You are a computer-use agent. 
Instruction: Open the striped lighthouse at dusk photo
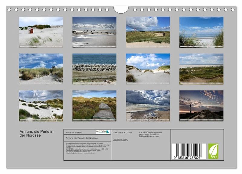click(x=201, y=106)
